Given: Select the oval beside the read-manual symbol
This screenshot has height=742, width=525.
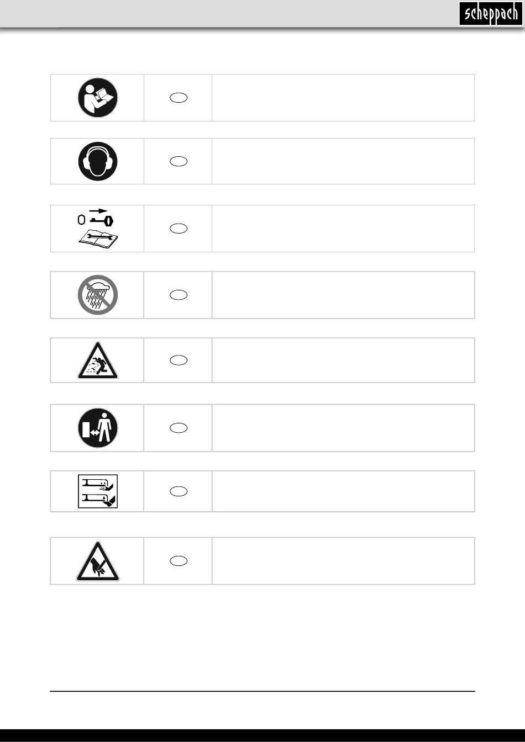Looking at the screenshot, I should (x=178, y=98).
